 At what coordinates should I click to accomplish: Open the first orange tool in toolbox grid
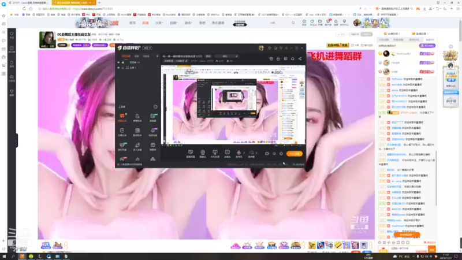[x=122, y=117]
